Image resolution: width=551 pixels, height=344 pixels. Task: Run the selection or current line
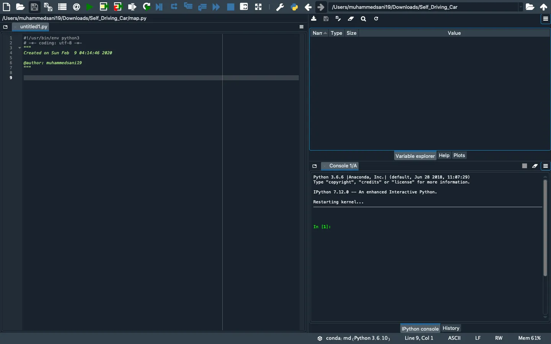click(x=132, y=7)
